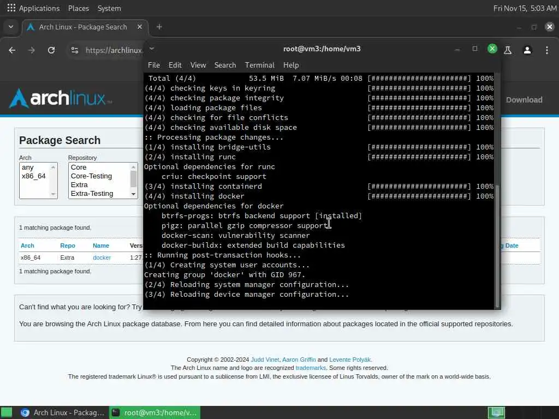
Task: Minimize the terminal window
Action: 457,49
